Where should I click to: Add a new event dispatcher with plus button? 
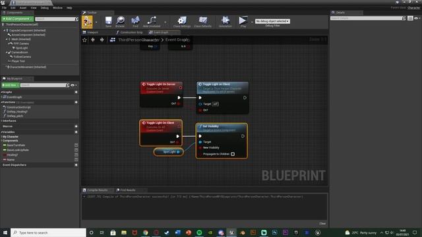76,165
